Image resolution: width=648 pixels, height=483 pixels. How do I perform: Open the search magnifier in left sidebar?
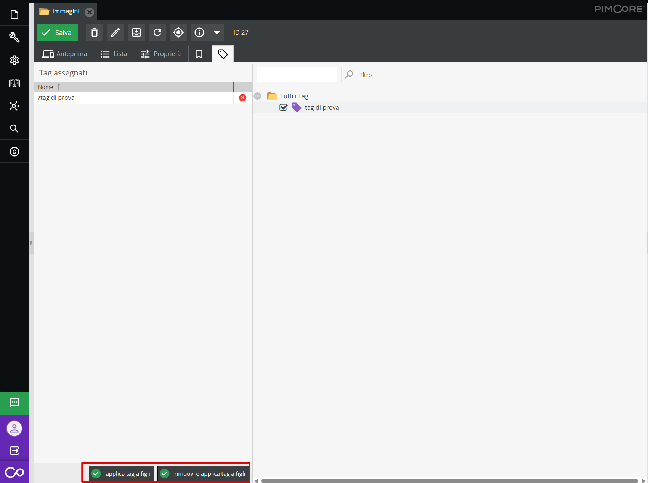pos(14,129)
